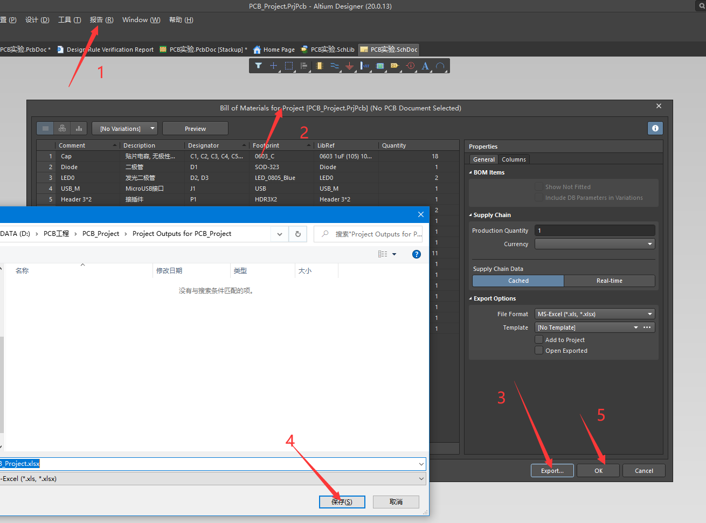This screenshot has width=706, height=523.
Task: Expand the address bar path history dropdown
Action: (279, 234)
